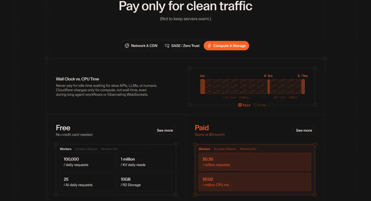Open Durable Objects tab in the Free card
Screen dimensions: 371x201
click(x=86, y=149)
